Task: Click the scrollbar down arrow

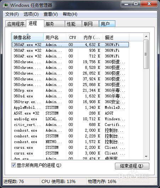Action: 146,157
